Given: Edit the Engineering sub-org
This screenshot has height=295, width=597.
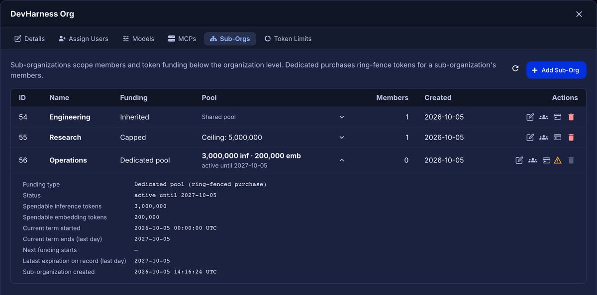Looking at the screenshot, I should (530, 117).
